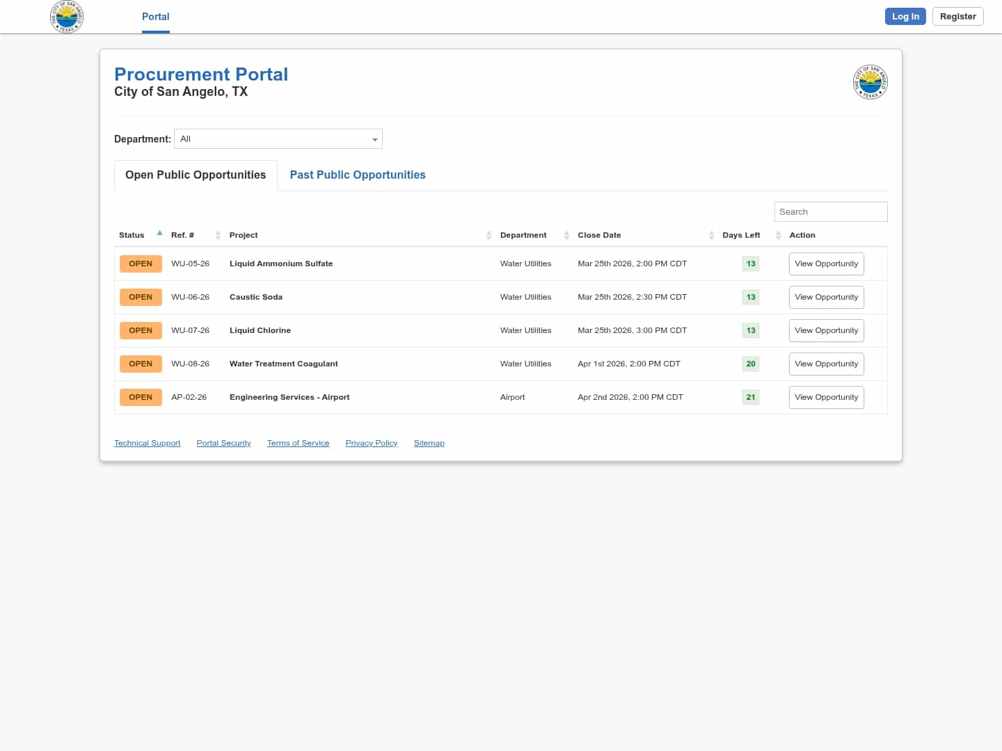Select the Open Public Opportunities tab
The width and height of the screenshot is (1002, 751).
tap(196, 175)
